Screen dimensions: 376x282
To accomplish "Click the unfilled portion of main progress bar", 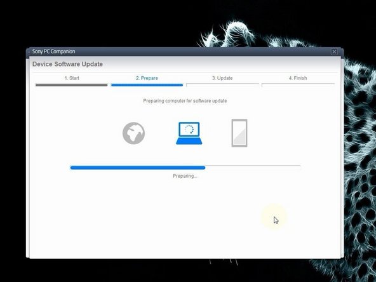I will point(253,168).
